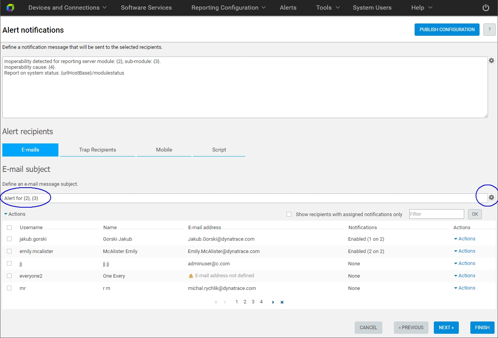Click the power logout icon

486,8
